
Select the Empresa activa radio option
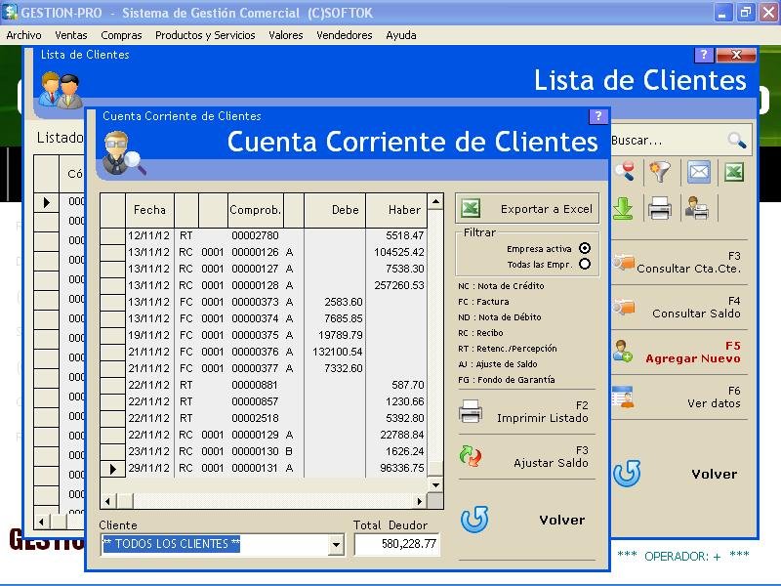(x=585, y=248)
